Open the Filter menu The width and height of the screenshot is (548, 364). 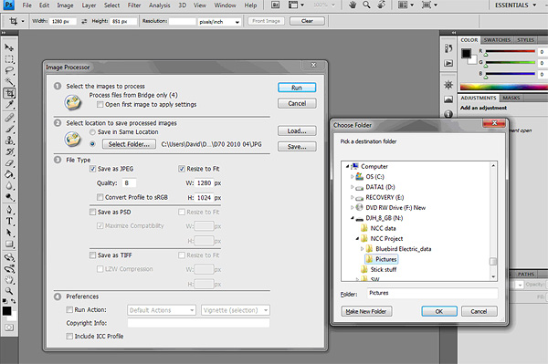tap(134, 5)
